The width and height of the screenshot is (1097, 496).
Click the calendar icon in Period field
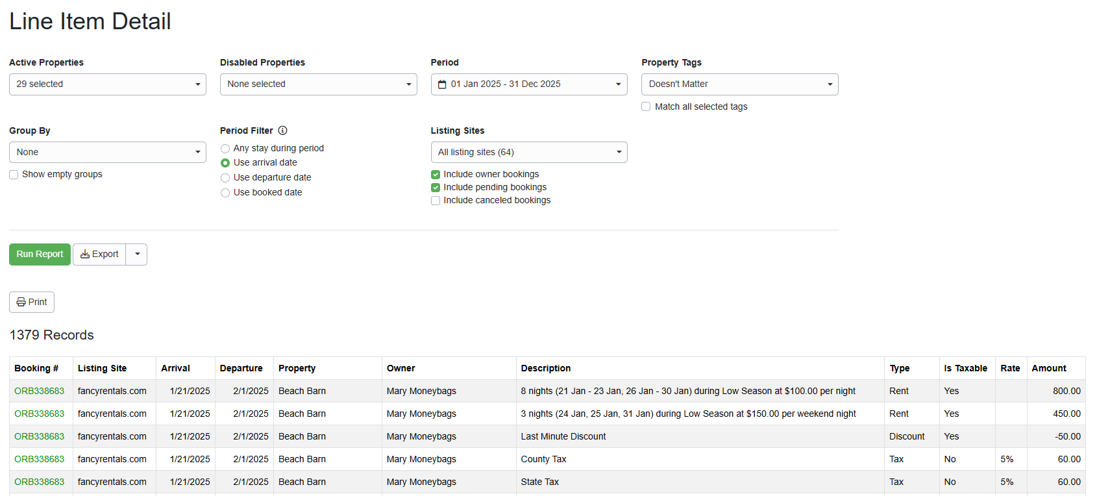point(442,84)
